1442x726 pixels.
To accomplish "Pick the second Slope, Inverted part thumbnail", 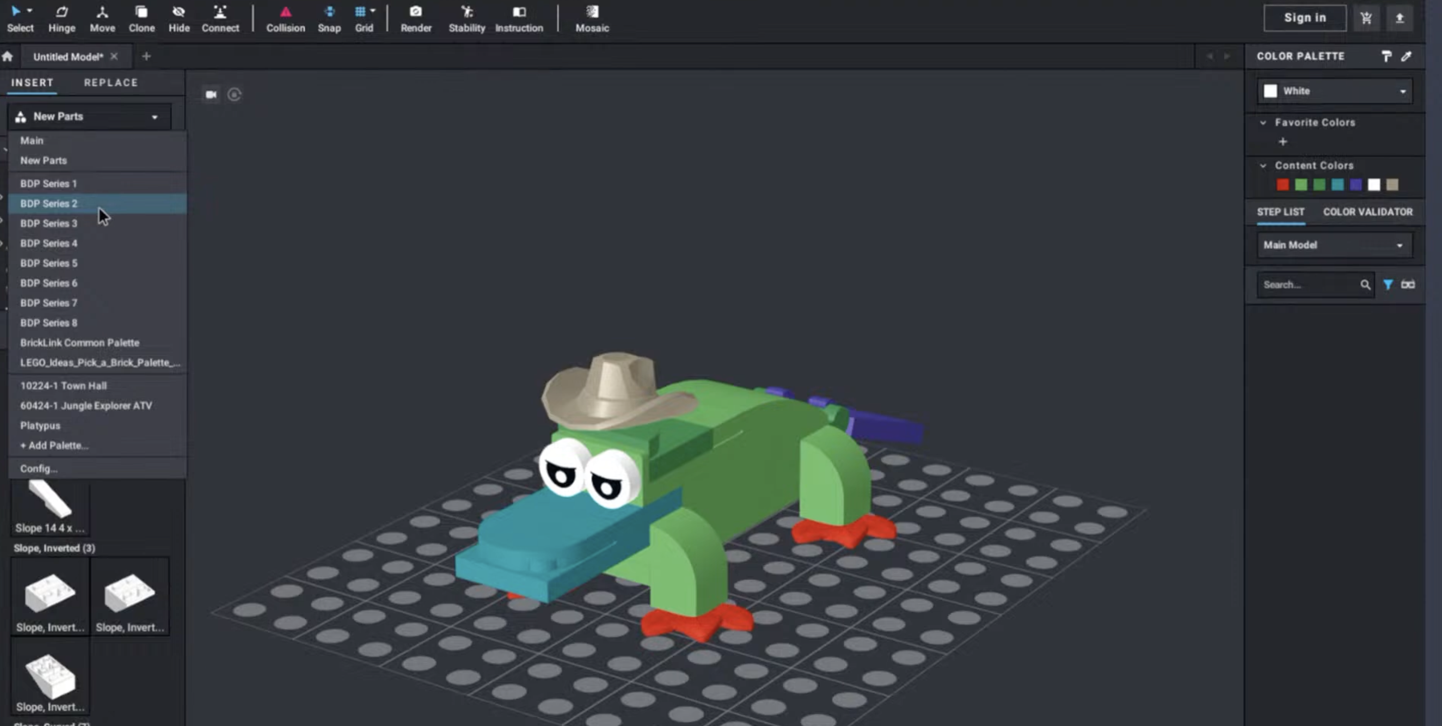I will click(130, 596).
